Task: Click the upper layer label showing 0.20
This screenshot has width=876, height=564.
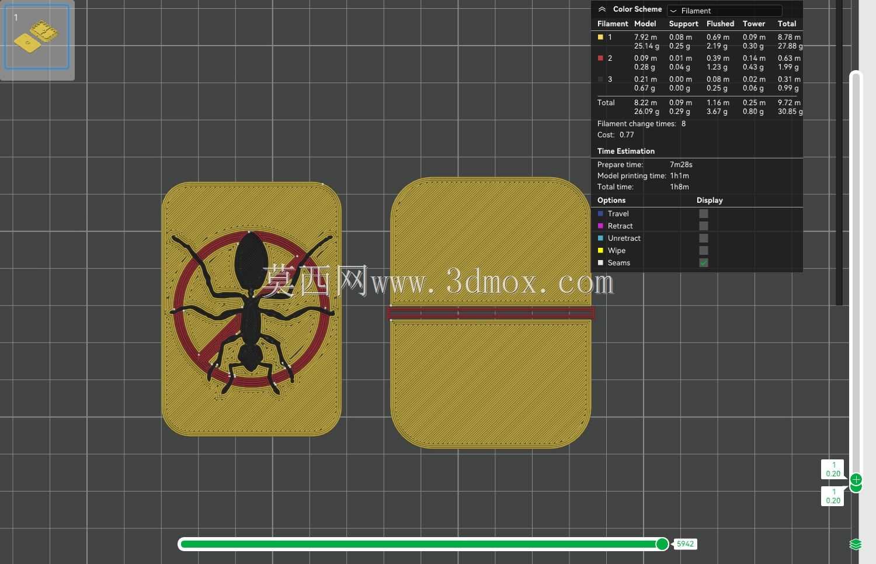Action: tap(833, 469)
